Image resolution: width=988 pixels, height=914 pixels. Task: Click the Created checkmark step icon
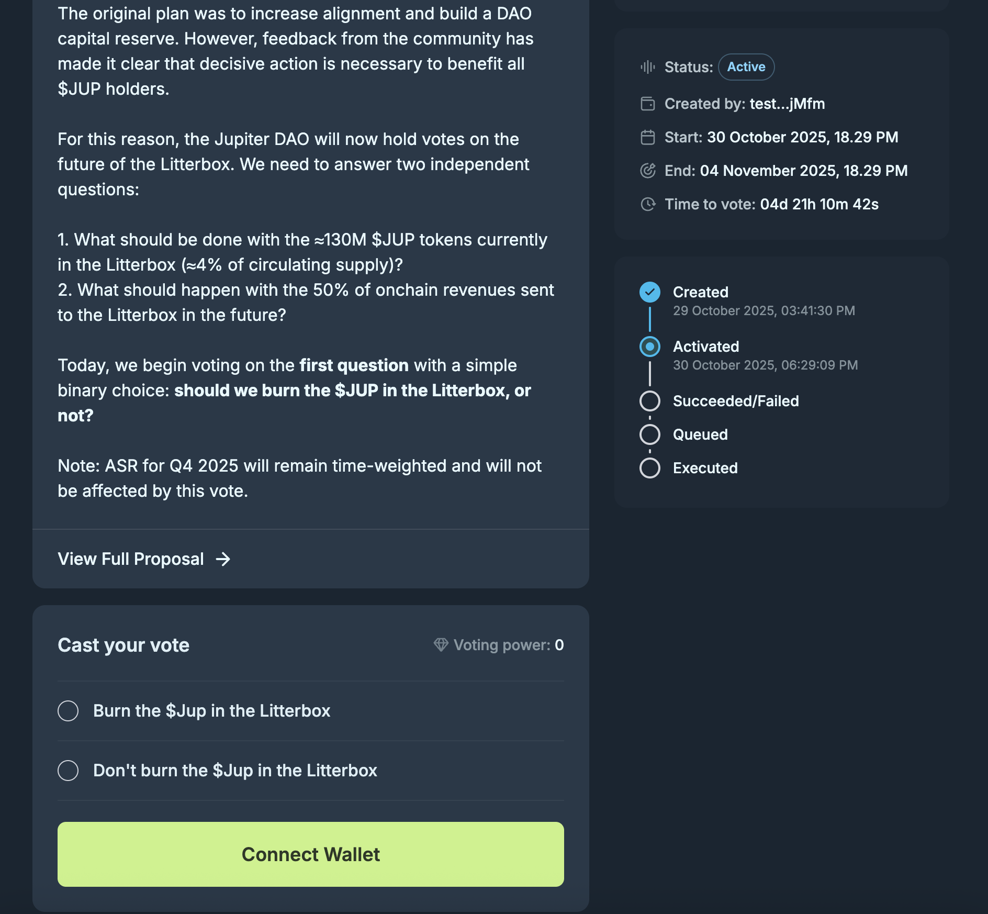(x=650, y=292)
